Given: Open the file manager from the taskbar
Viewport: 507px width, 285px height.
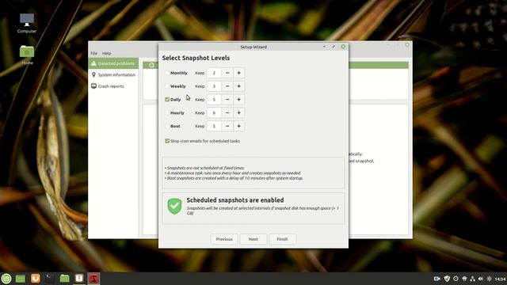Looking at the screenshot, I should pos(64,278).
